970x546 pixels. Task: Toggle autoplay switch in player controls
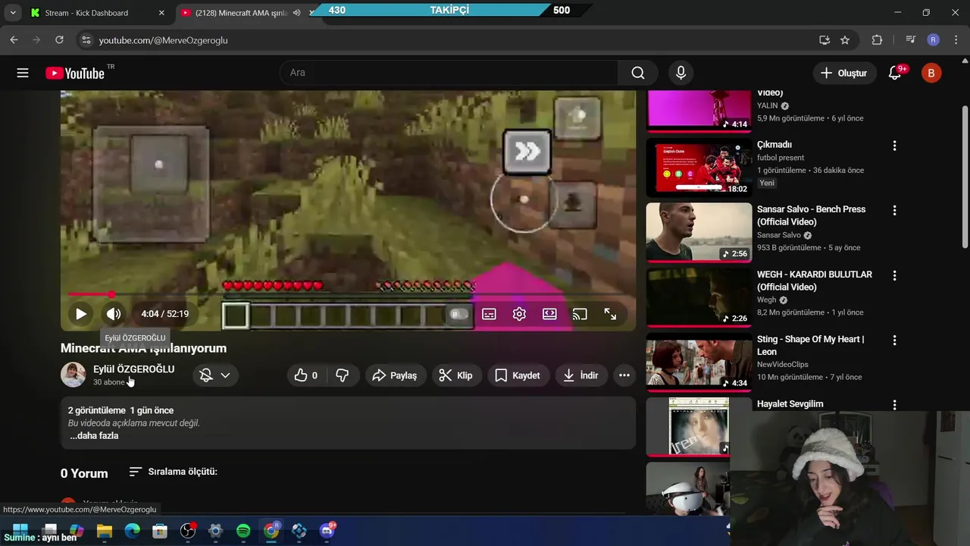click(458, 314)
